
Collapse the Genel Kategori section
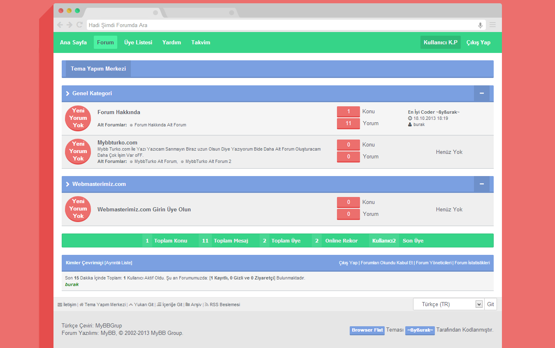481,94
